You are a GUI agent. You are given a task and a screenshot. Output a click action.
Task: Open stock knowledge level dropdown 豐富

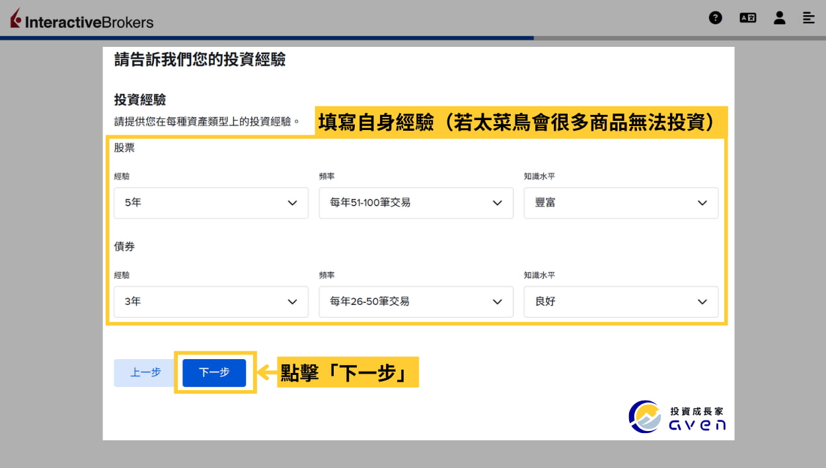[620, 203]
